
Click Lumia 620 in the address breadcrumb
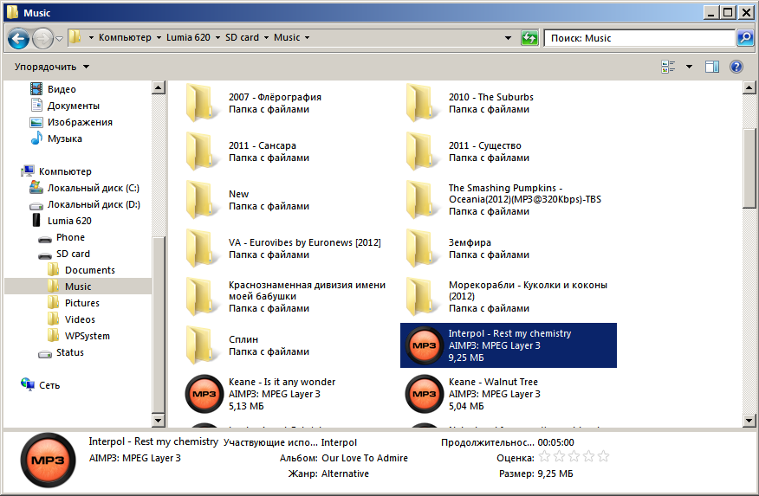tap(188, 37)
